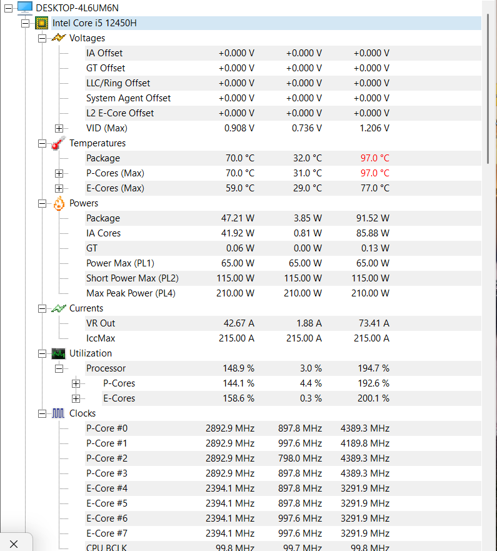Screen dimensions: 497x551
Task: Click the 200.1 % E-Cores max value
Action: click(x=373, y=398)
